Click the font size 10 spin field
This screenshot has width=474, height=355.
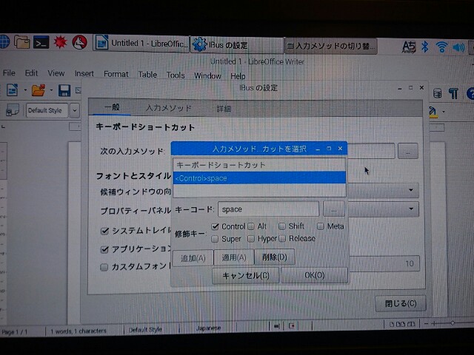(x=384, y=263)
